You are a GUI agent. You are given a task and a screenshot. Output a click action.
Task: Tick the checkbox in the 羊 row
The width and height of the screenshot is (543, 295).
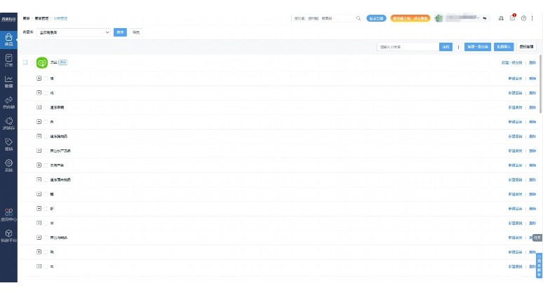coord(46,223)
